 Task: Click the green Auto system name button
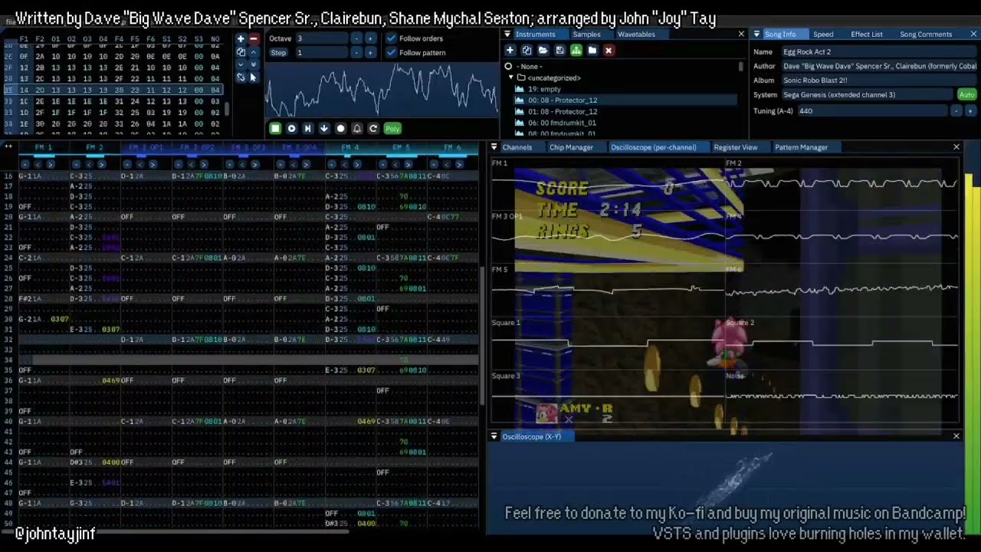click(966, 95)
